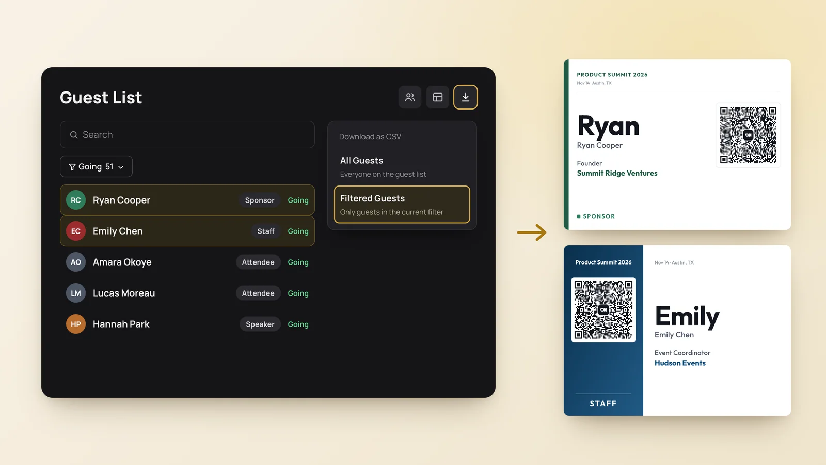The height and width of the screenshot is (465, 826).
Task: Click into the Search field
Action: click(x=187, y=135)
